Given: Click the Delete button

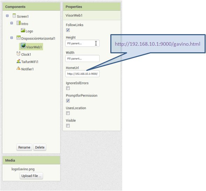Looking at the screenshot, I should point(40,147).
